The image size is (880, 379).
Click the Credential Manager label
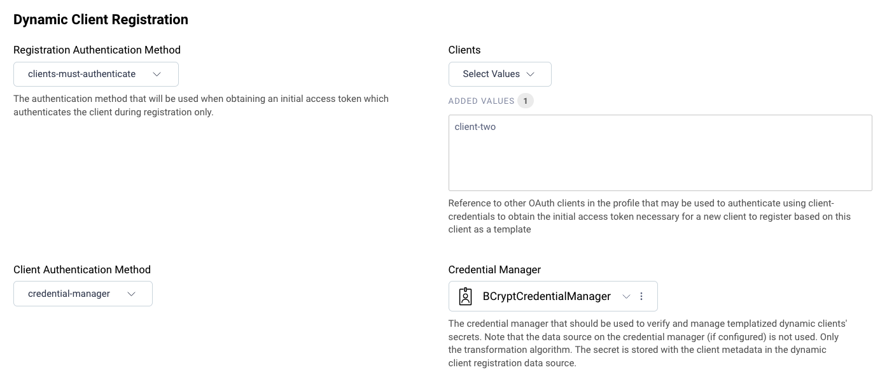pyautogui.click(x=494, y=269)
